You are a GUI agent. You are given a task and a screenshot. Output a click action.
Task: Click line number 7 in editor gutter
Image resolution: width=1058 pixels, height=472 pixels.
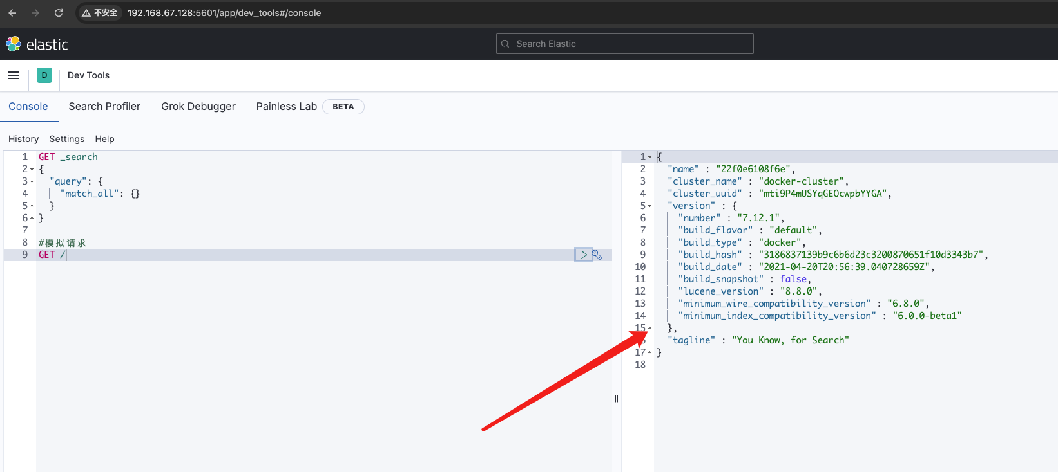click(x=25, y=230)
